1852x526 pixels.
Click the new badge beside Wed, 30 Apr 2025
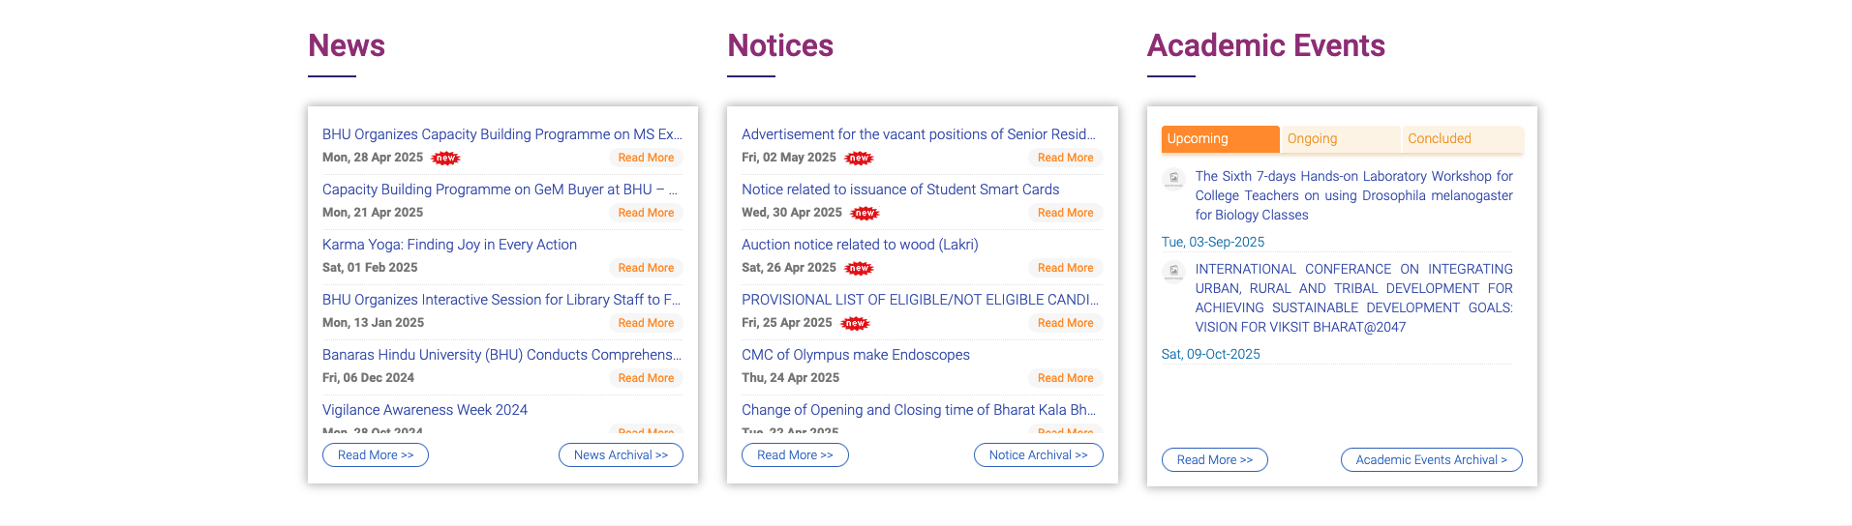coord(865,213)
